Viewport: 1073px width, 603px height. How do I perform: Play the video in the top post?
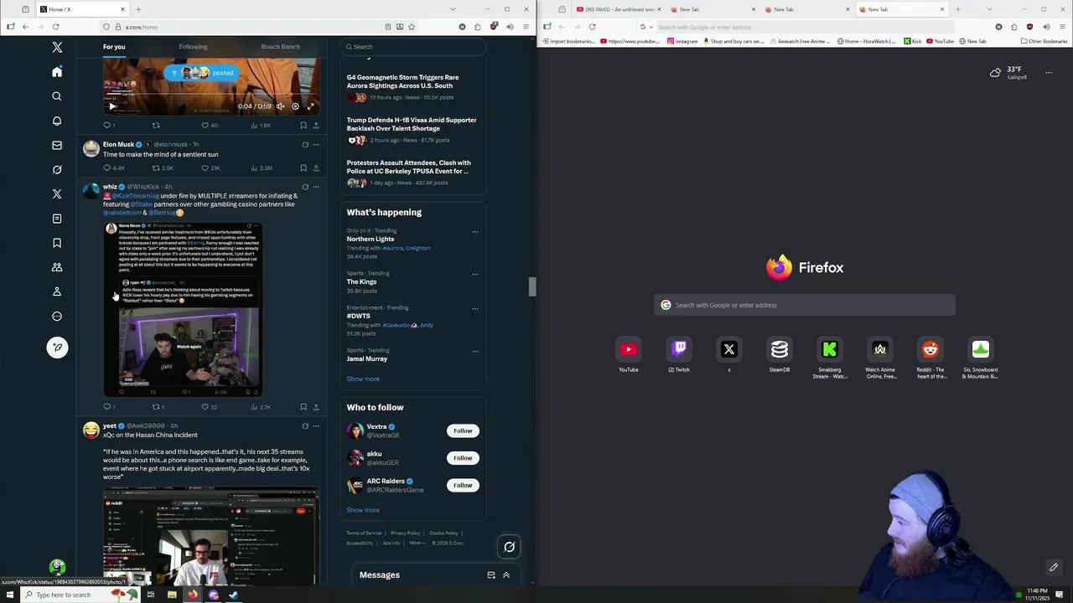coord(112,106)
